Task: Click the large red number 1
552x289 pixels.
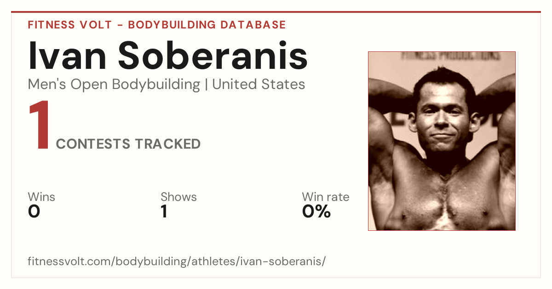Action: coord(40,126)
